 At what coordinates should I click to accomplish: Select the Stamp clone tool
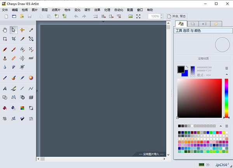click(5, 58)
